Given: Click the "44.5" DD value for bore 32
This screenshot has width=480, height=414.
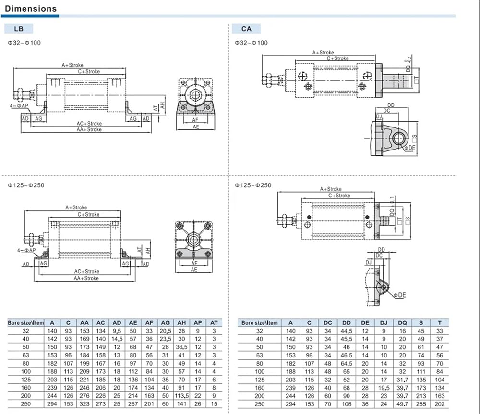Looking at the screenshot, I should click(x=347, y=331).
